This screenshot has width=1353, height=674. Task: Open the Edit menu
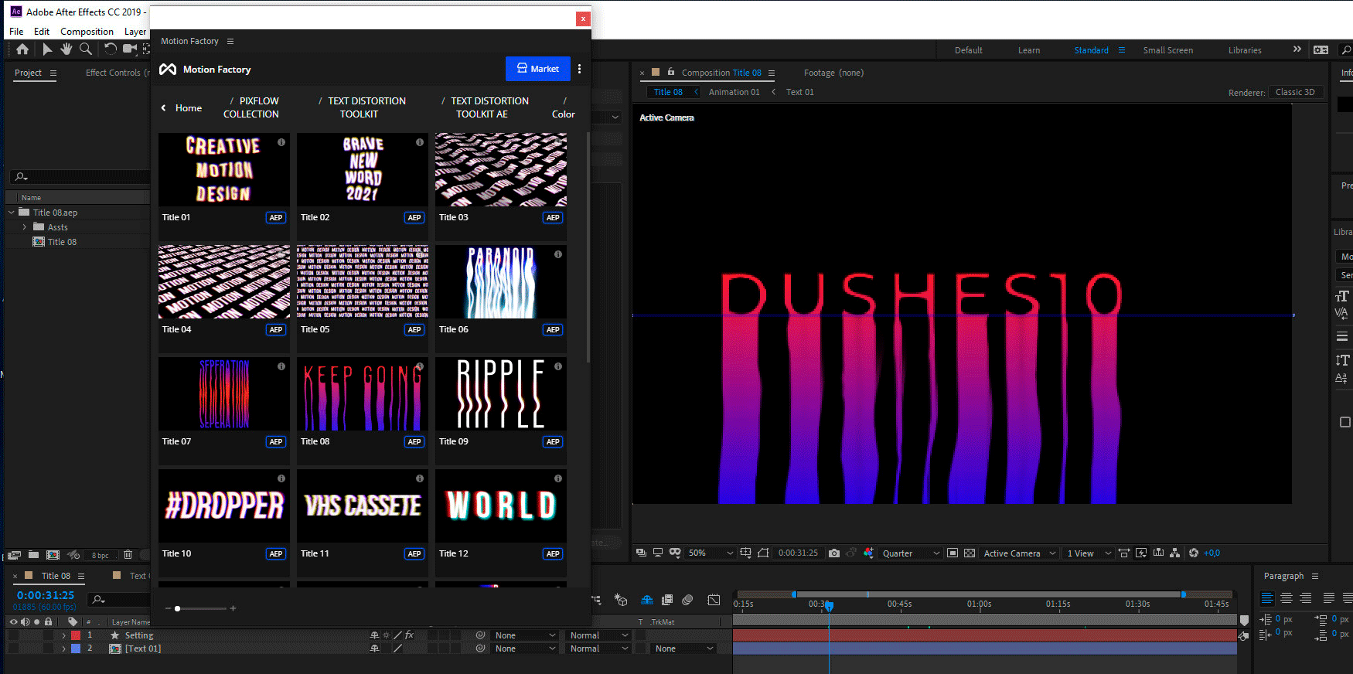pos(42,32)
